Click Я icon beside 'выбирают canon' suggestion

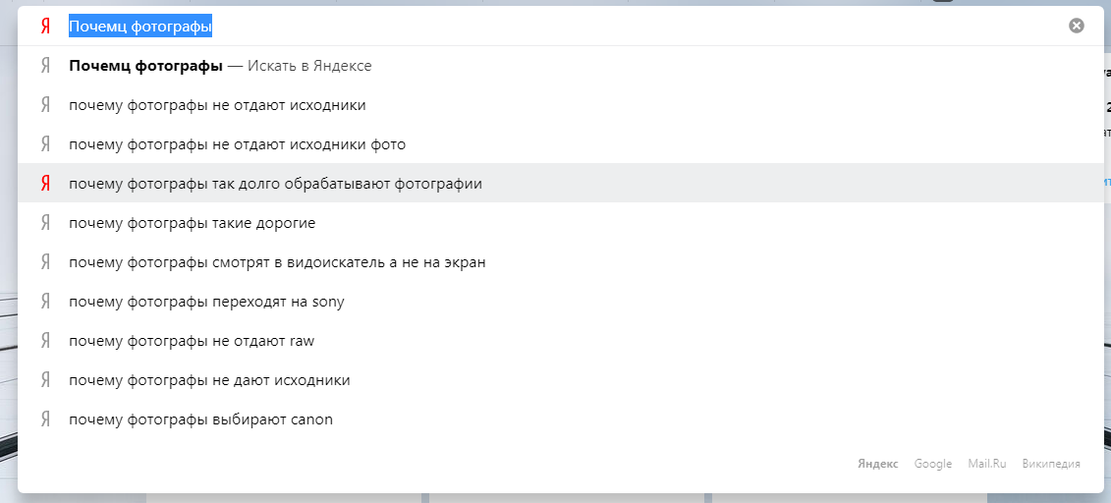pos(45,419)
